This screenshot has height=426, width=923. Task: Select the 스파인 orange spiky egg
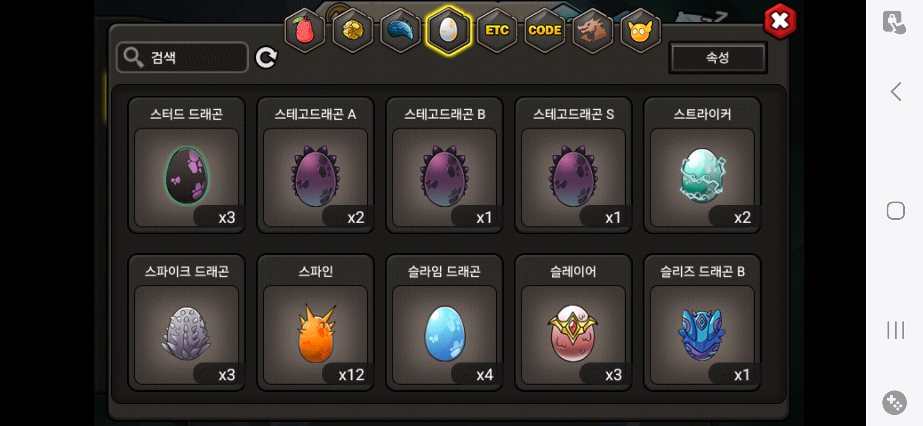coord(316,323)
